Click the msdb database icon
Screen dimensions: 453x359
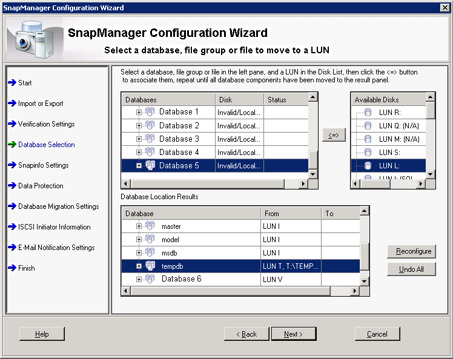[x=150, y=252]
